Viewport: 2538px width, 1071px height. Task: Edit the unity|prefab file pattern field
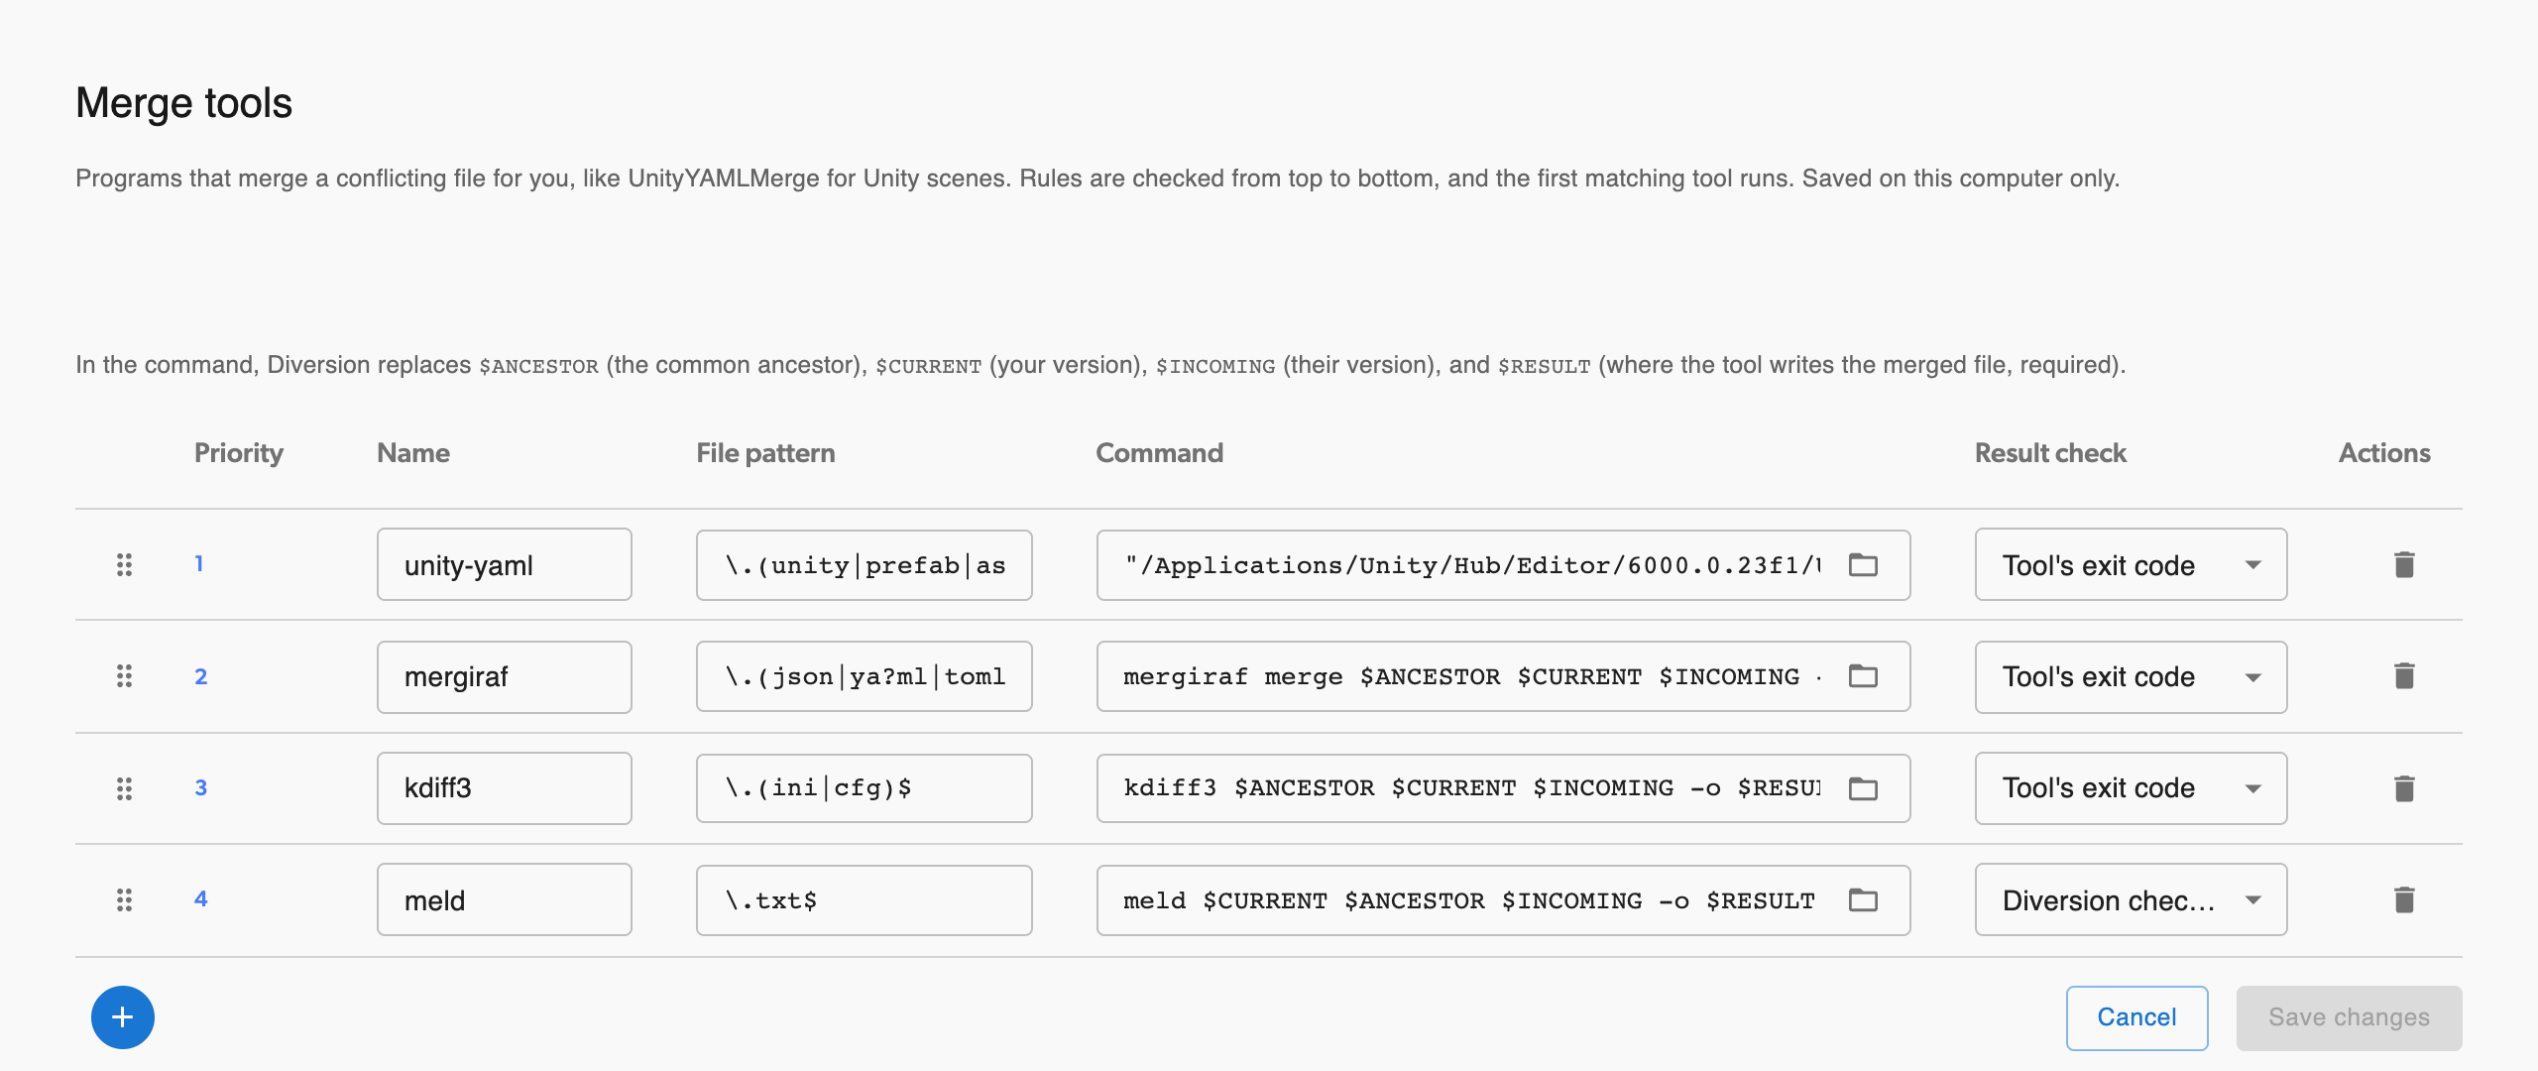[x=864, y=564]
